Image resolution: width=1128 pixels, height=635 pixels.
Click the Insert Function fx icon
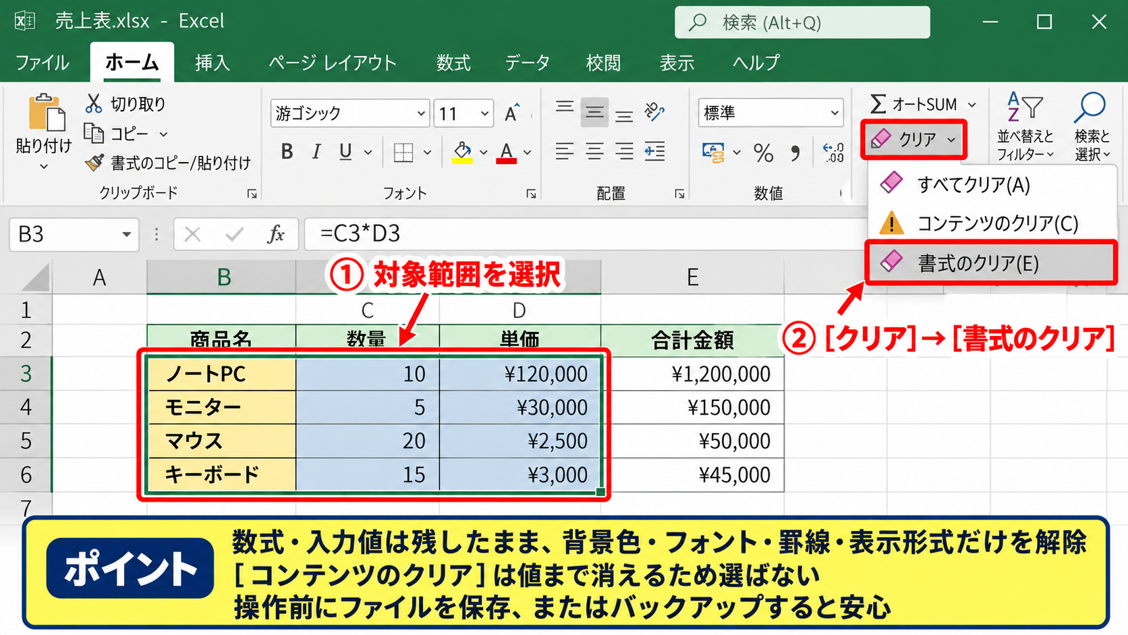pos(276,234)
